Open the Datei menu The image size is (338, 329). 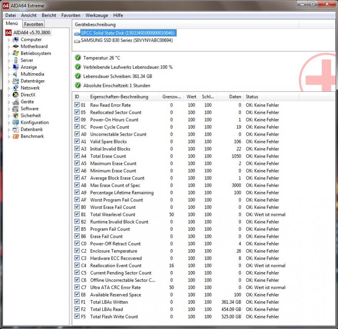point(10,15)
